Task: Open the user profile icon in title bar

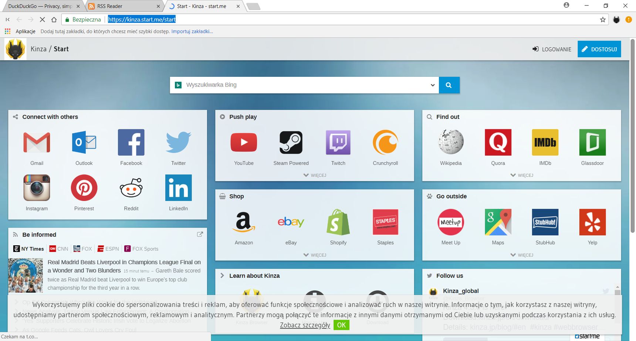Action: 566,5
